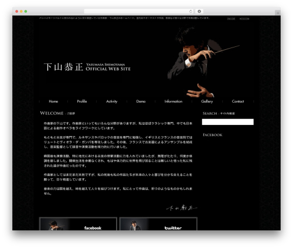
Task: Click the handwritten signature image
Action: click(182, 208)
